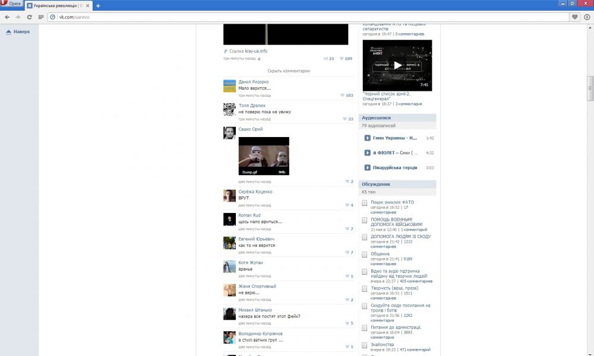Like Roman Rud's comment
The image size is (594, 356).
coord(349,229)
